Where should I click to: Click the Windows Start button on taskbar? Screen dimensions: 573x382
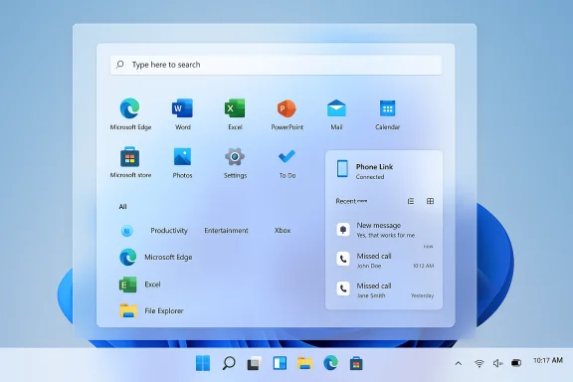pos(203,363)
